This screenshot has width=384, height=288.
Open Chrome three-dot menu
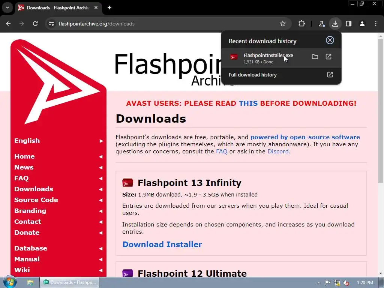[x=376, y=24]
